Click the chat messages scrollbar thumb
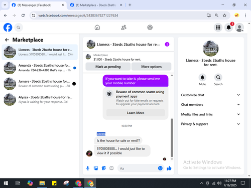The height and width of the screenshot is (188, 251). click(172, 137)
